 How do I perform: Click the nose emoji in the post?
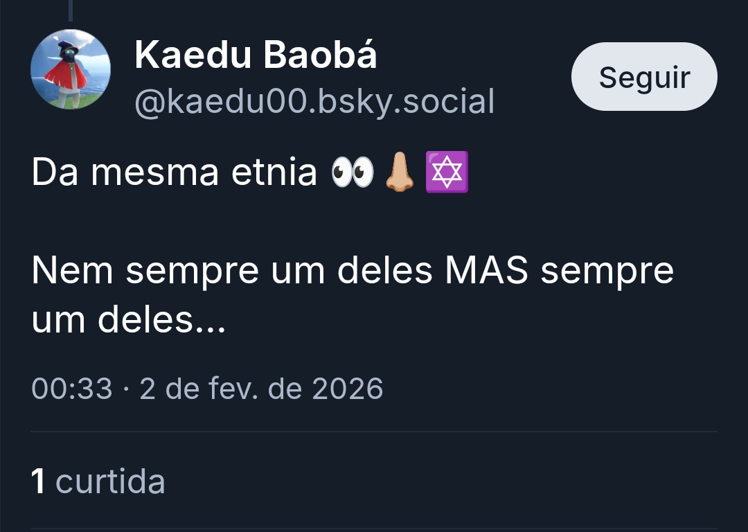(x=400, y=173)
